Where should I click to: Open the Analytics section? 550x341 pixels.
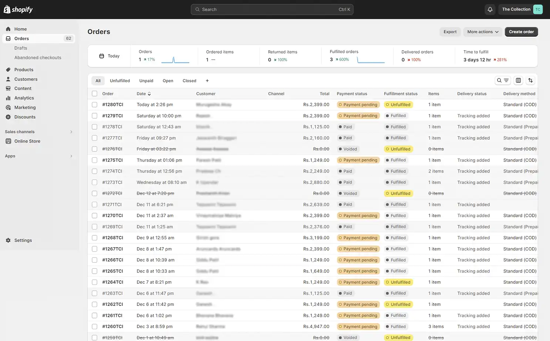click(24, 98)
